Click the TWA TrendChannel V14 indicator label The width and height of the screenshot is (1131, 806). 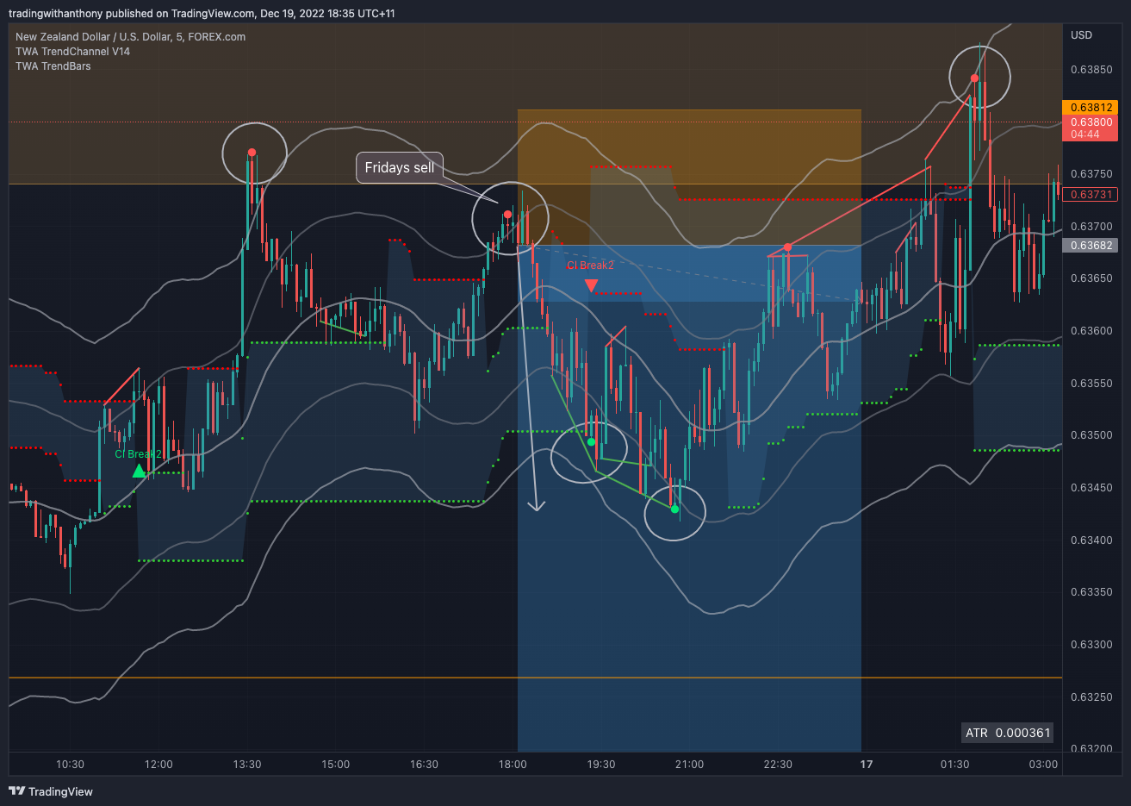(x=72, y=52)
